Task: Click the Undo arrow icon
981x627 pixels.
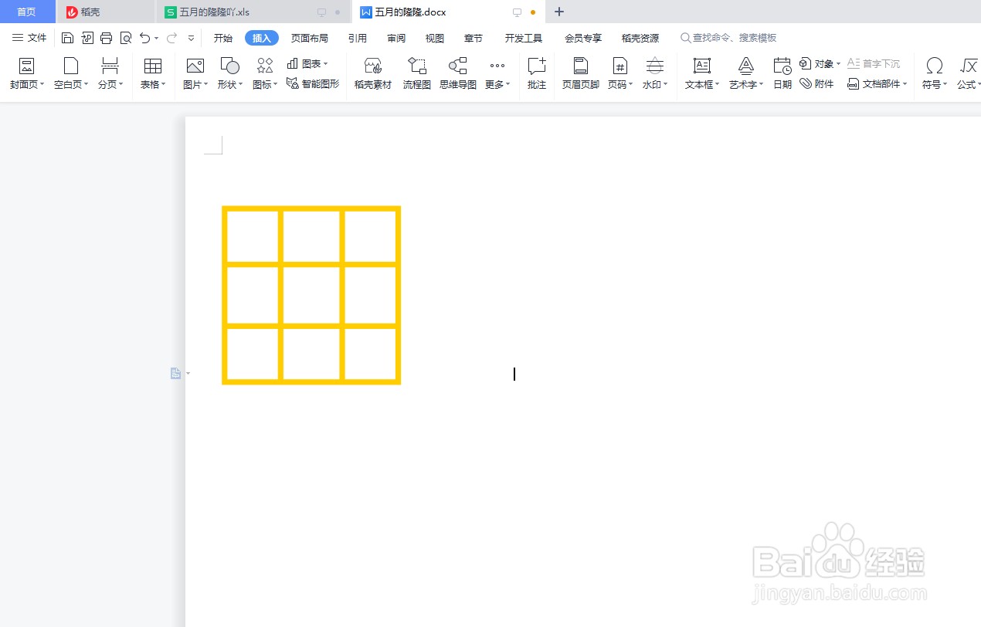Action: click(145, 38)
